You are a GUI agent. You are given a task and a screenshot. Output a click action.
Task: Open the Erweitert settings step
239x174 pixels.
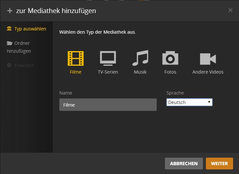pos(20,65)
